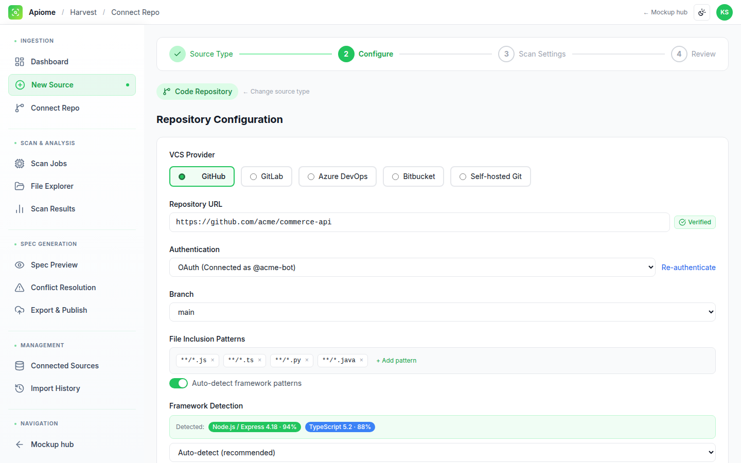The image size is (741, 463).
Task: Open the KS user avatar
Action: point(725,12)
